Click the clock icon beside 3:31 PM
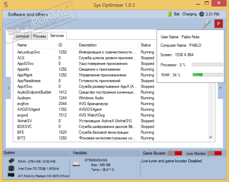229x182 pixels. point(202,14)
